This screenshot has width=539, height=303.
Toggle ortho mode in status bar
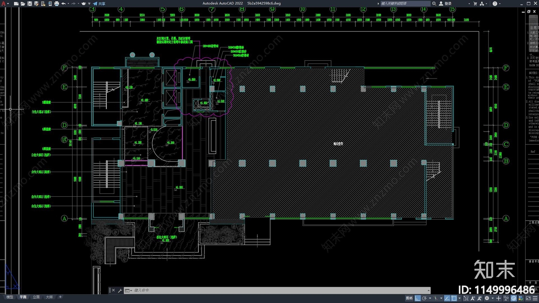(x=418, y=298)
